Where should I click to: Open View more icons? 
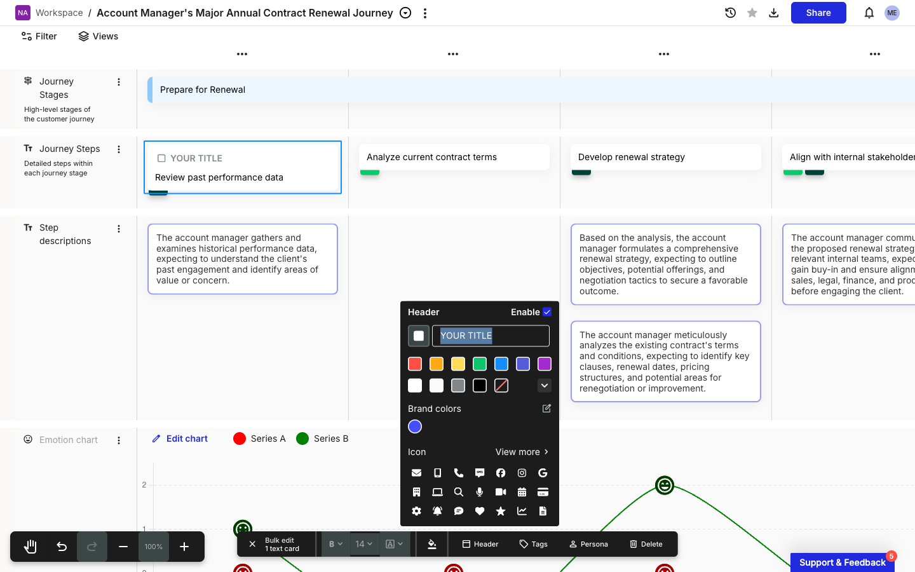(x=522, y=452)
